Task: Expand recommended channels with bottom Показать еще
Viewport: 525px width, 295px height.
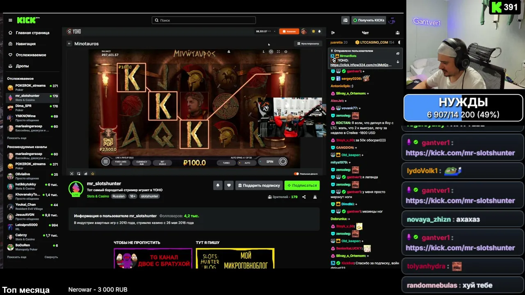Action: pos(16,257)
